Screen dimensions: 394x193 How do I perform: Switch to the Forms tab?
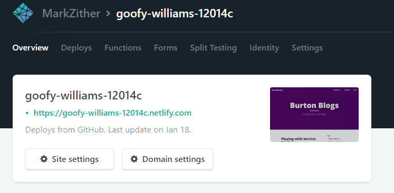[x=166, y=48]
